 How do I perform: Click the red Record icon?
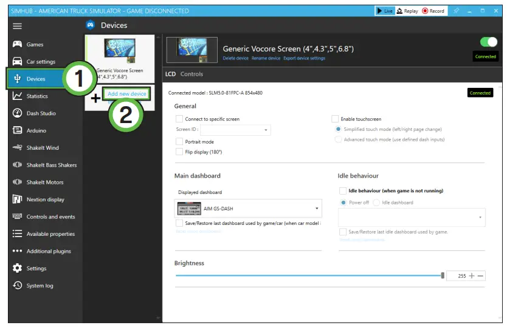(425, 11)
